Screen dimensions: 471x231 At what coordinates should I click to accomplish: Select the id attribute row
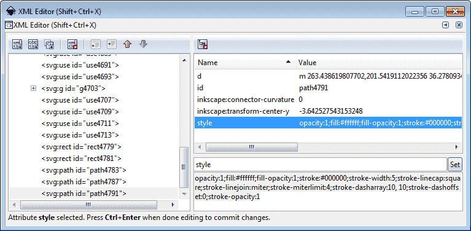(329, 88)
